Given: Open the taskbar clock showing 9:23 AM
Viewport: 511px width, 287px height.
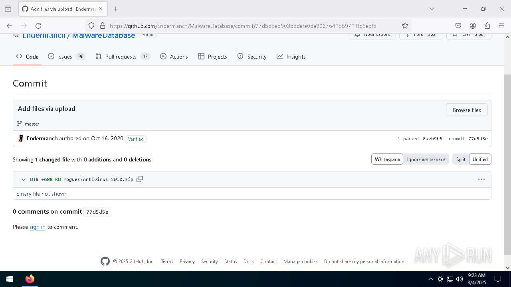Looking at the screenshot, I should coord(477,279).
